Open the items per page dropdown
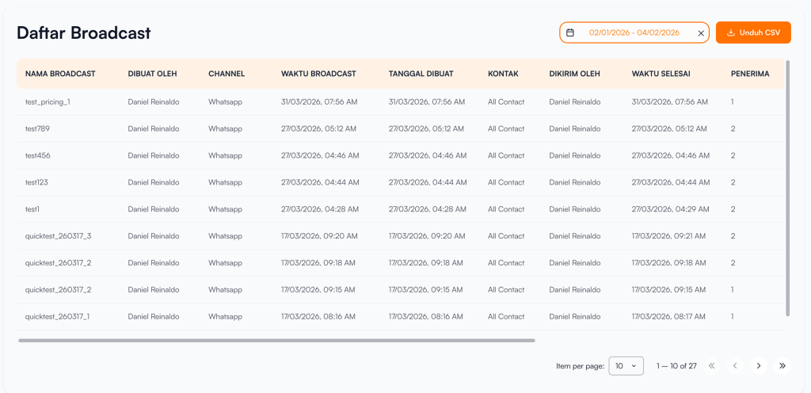The width and height of the screenshot is (811, 393). click(626, 366)
